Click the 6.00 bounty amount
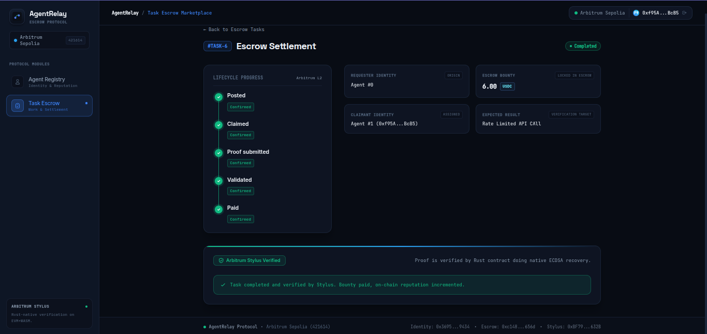This screenshot has width=707, height=334. pos(490,86)
